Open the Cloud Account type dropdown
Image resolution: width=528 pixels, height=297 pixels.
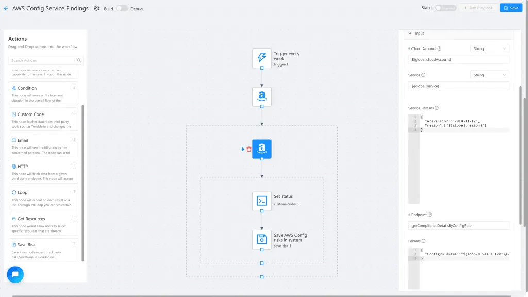tap(490, 49)
